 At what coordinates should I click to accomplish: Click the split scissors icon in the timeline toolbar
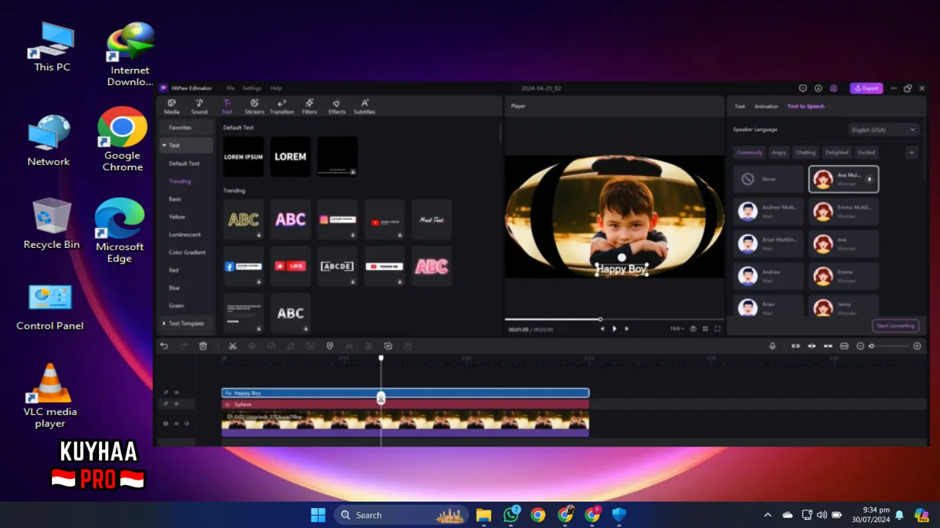[x=232, y=346]
